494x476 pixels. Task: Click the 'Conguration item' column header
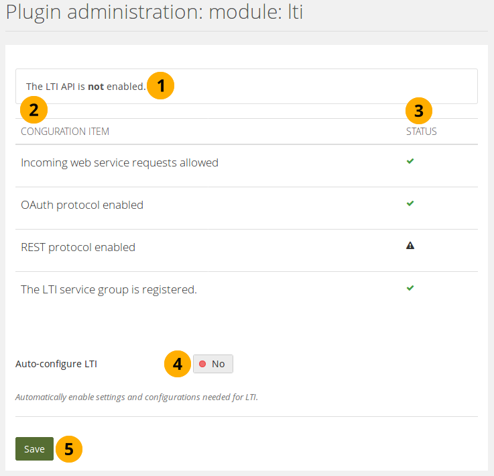pyautogui.click(x=65, y=132)
